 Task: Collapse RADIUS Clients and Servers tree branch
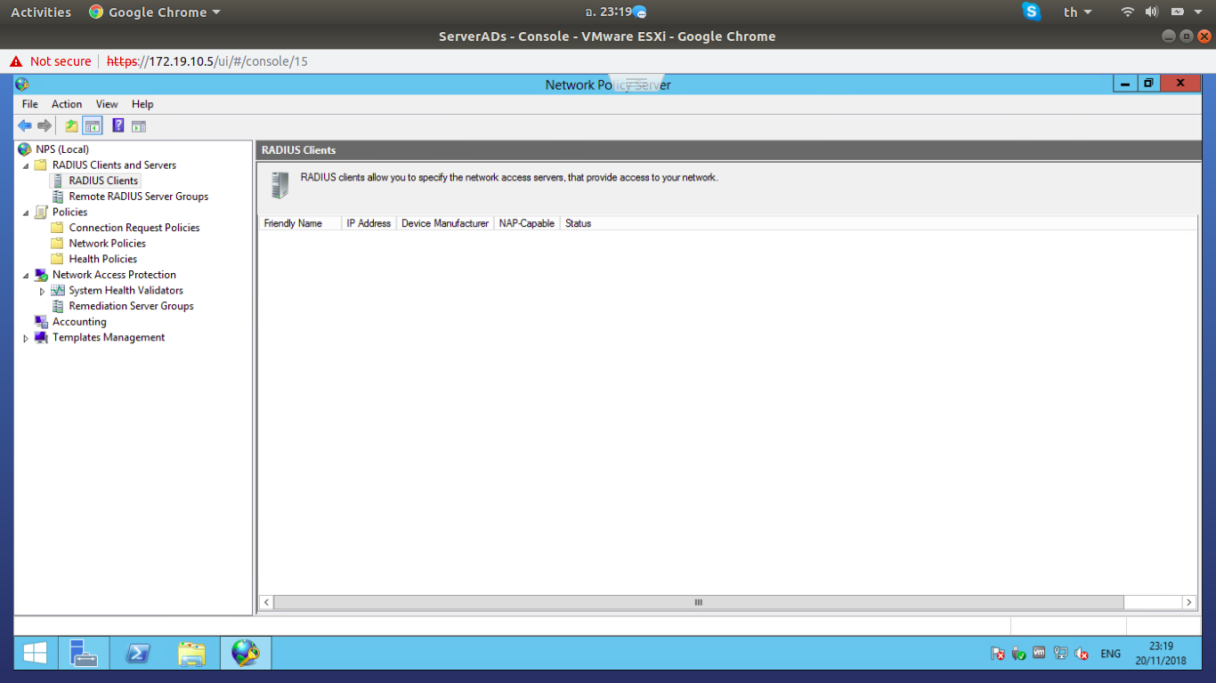(x=26, y=165)
